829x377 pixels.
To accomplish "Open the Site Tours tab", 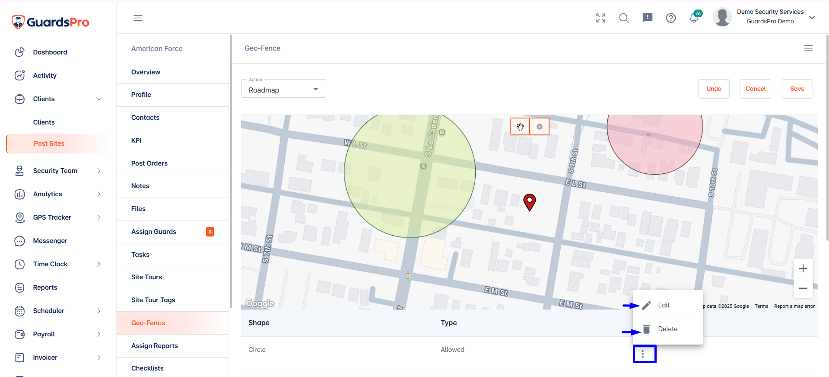I will tap(172, 277).
